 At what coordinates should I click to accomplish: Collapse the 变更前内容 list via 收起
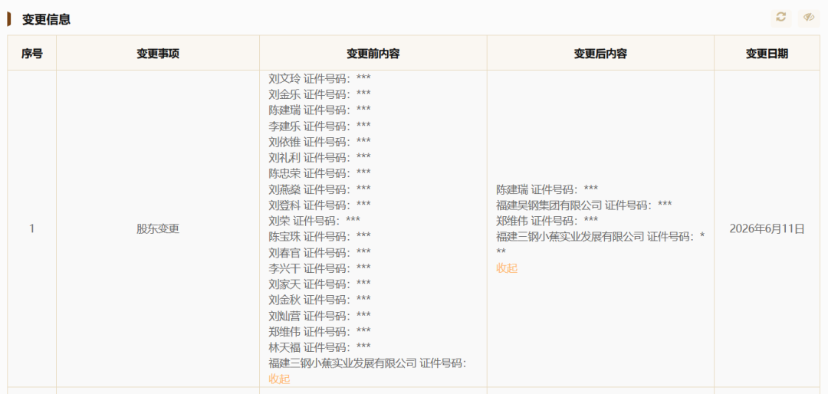(279, 379)
